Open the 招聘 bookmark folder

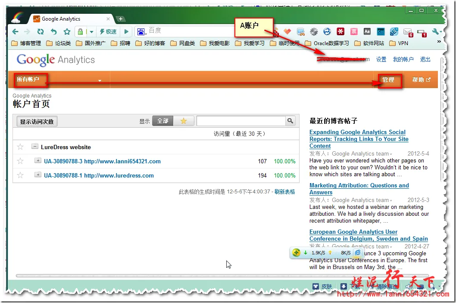click(120, 43)
